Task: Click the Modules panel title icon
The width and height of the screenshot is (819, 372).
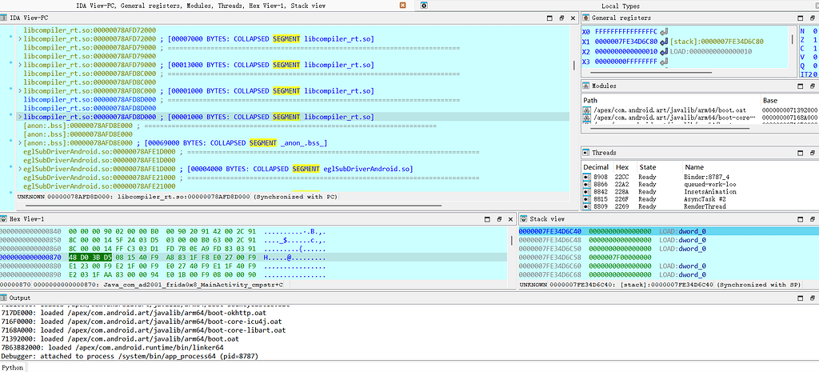Action: [586, 85]
